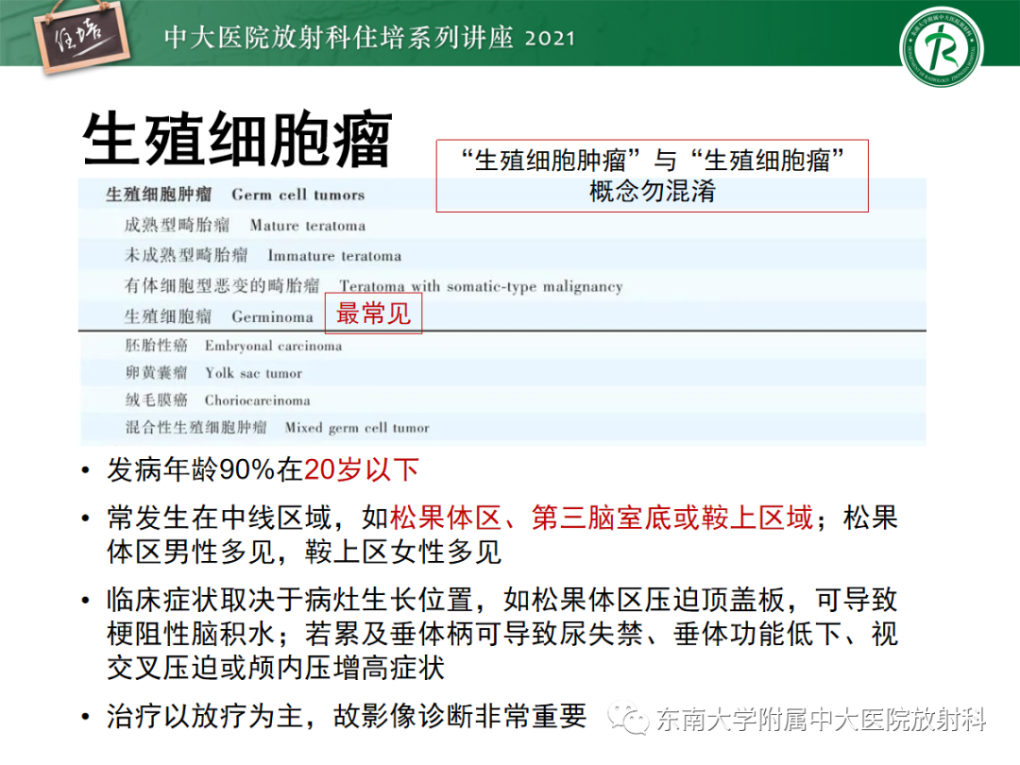Click the text 概念勿混淆
The image size is (1020, 765).
(x=652, y=192)
